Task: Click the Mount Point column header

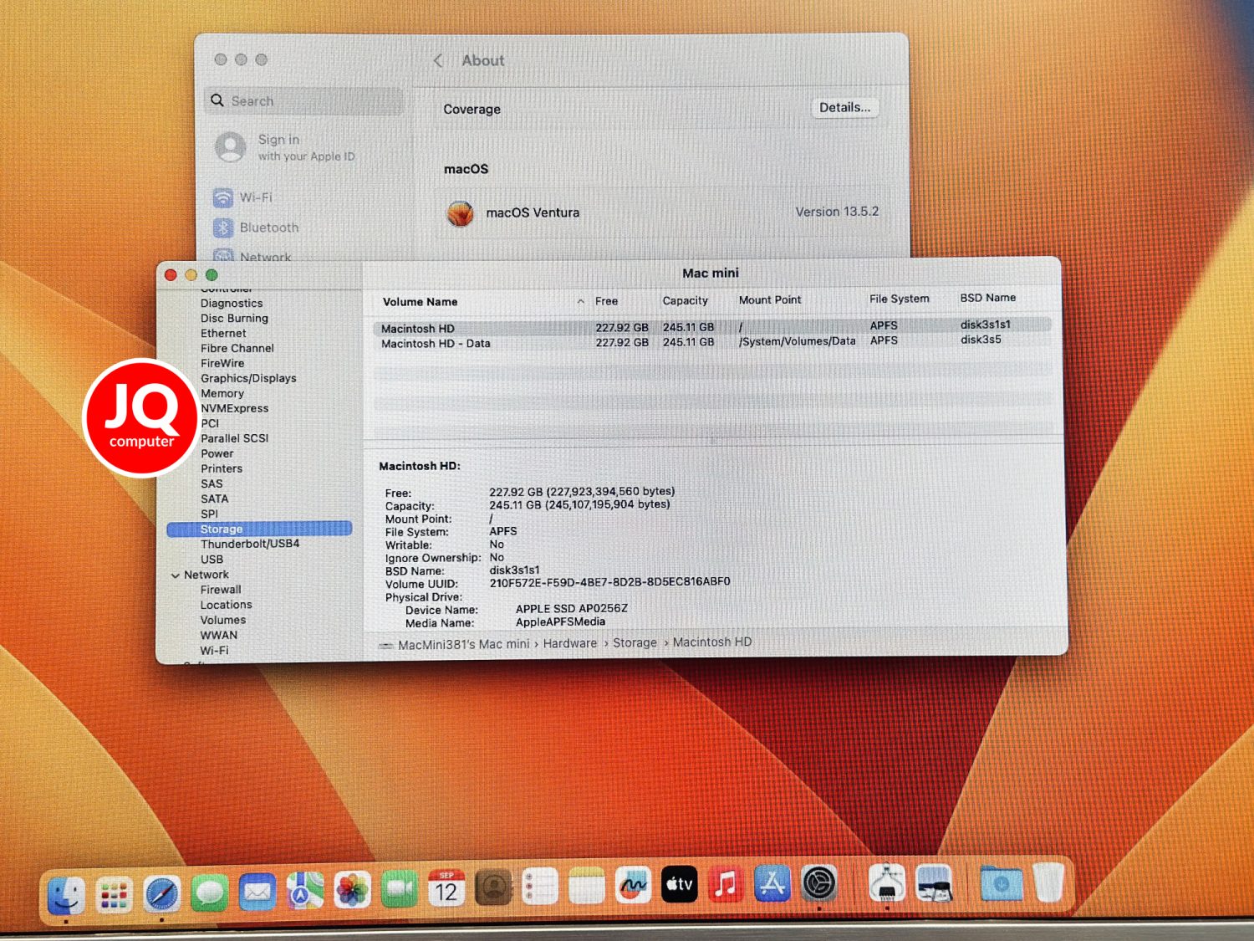Action: 769,299
